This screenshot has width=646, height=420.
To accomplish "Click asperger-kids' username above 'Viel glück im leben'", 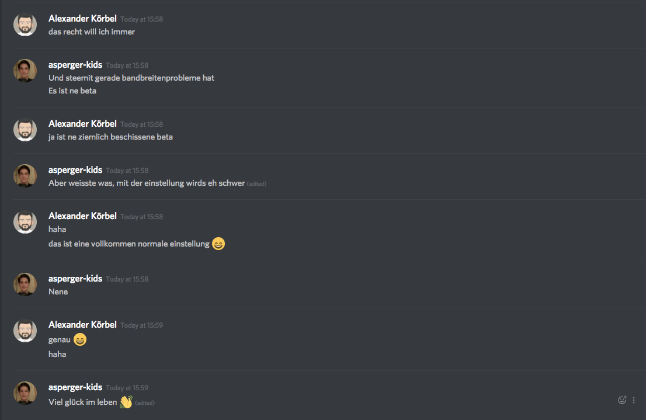I will 75,387.
